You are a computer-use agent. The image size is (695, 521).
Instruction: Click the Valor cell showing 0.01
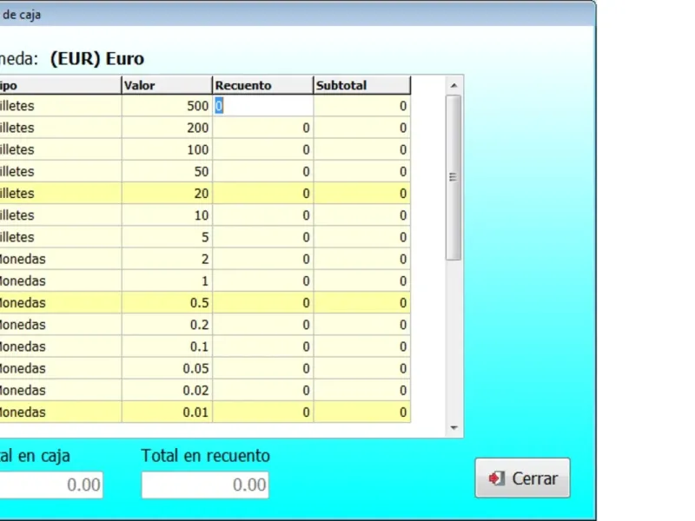pos(167,412)
